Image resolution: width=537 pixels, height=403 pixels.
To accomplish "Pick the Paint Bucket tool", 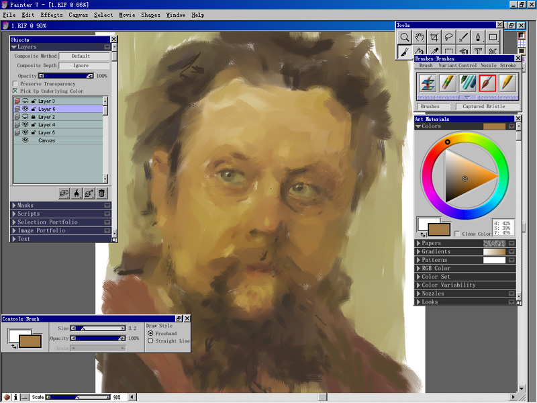I will click(419, 51).
